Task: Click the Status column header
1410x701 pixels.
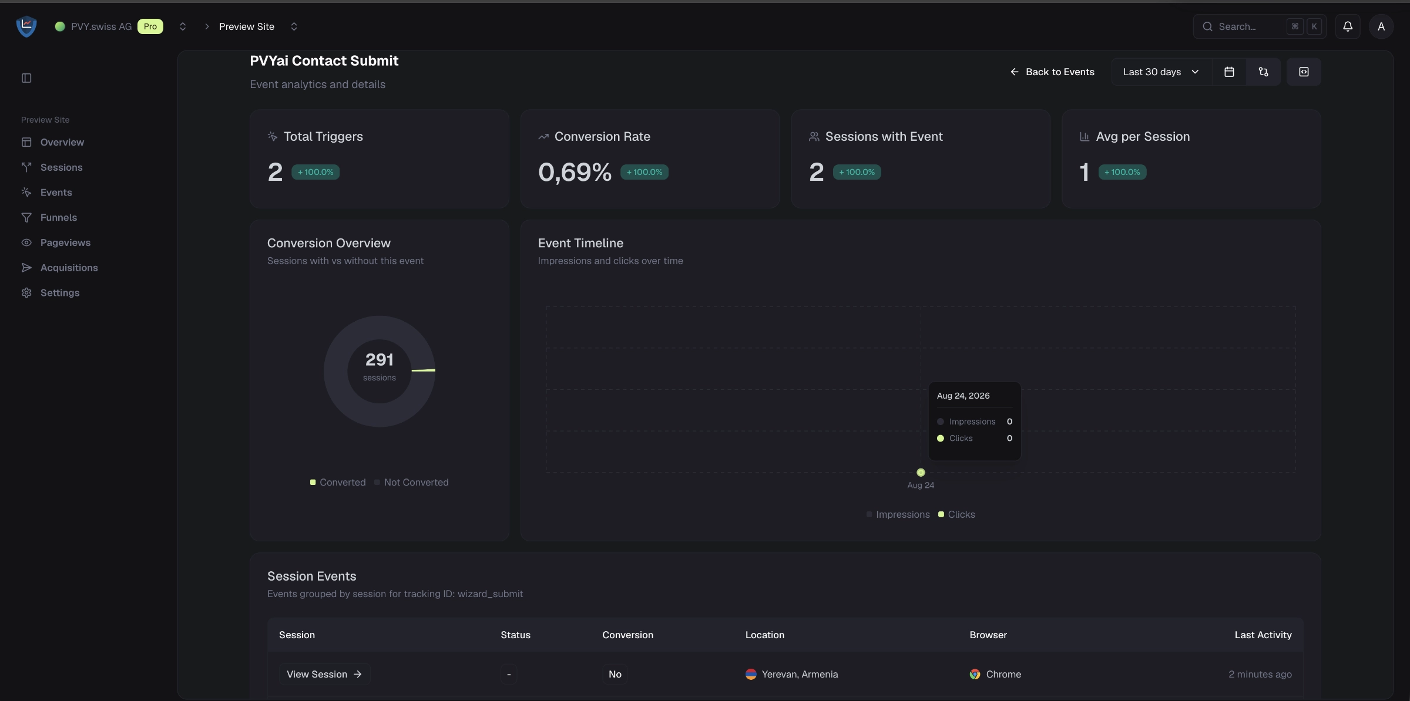Action: coord(515,635)
